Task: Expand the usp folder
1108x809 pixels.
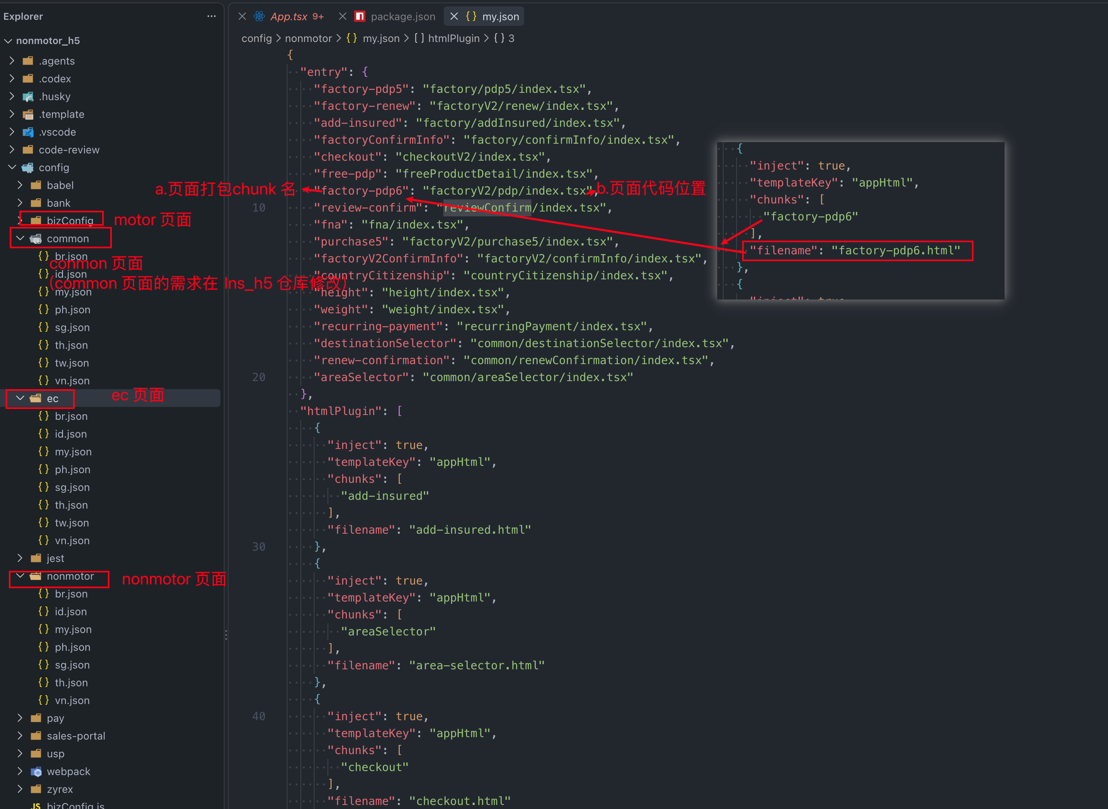Action: point(20,753)
